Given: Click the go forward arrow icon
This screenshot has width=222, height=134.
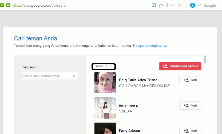Looking at the screenshot, I should [x=179, y=5].
